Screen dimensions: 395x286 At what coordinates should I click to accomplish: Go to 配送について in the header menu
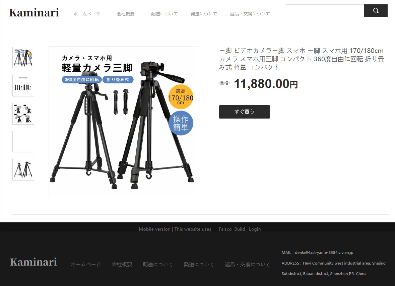coord(164,14)
